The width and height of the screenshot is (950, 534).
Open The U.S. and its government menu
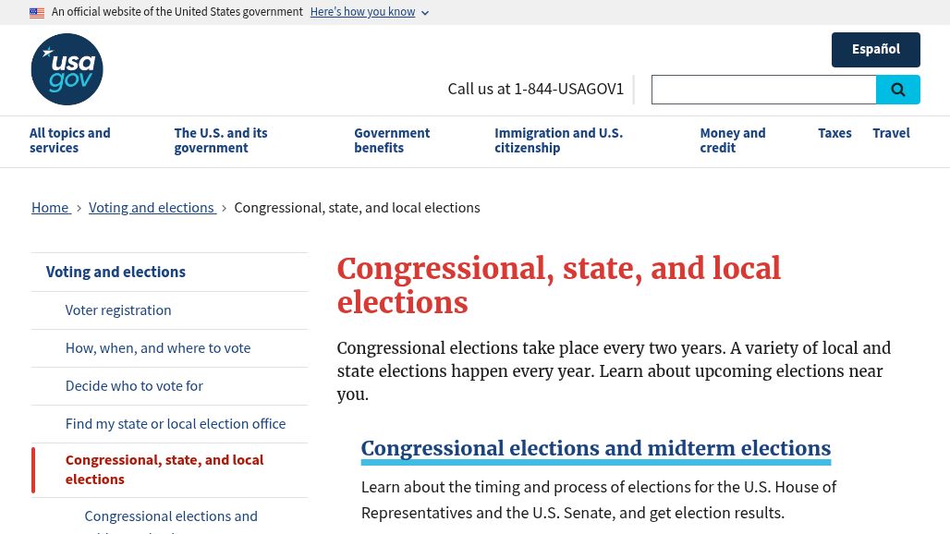(x=221, y=140)
